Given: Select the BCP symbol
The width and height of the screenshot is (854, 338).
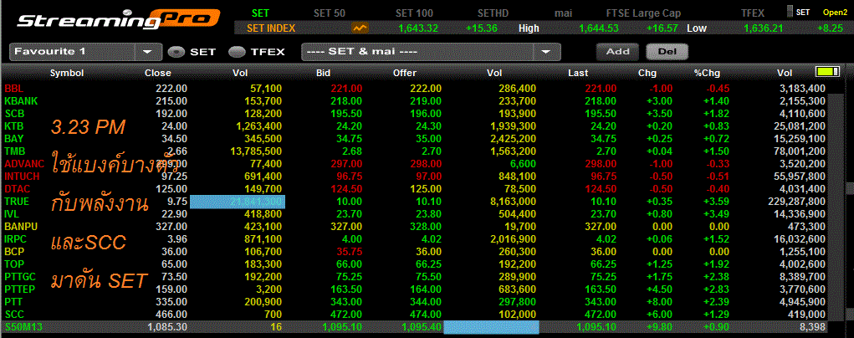Looking at the screenshot, I should pyautogui.click(x=13, y=251).
